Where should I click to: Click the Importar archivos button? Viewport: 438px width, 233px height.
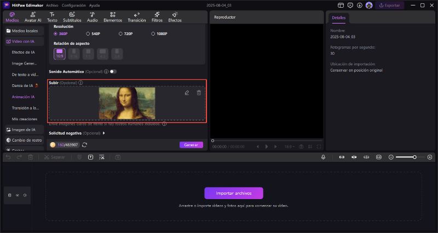coord(234,193)
